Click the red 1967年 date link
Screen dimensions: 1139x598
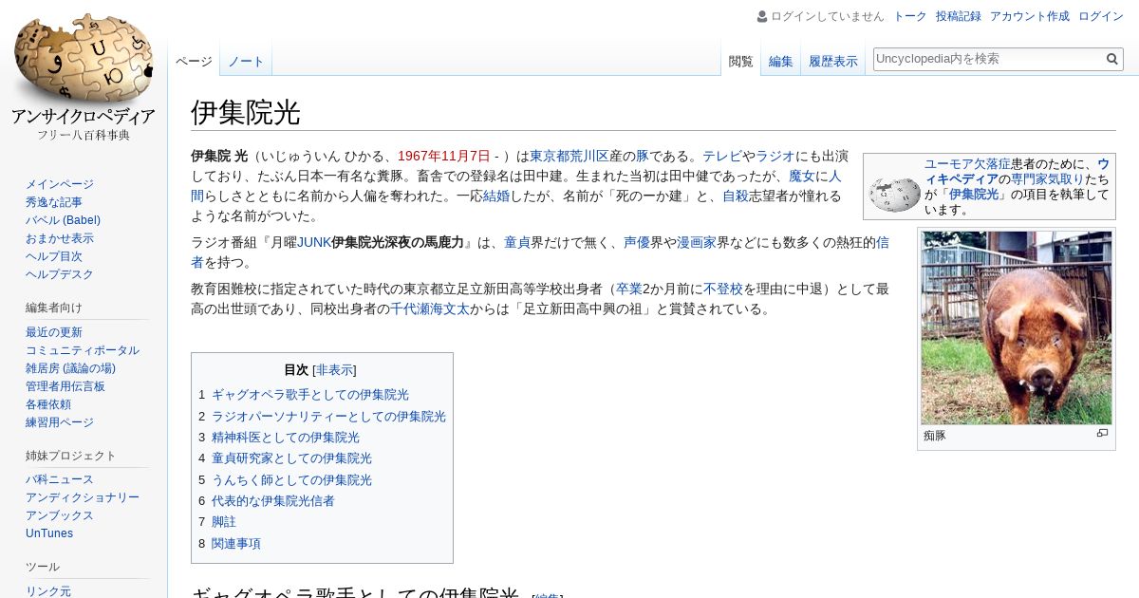click(x=444, y=156)
